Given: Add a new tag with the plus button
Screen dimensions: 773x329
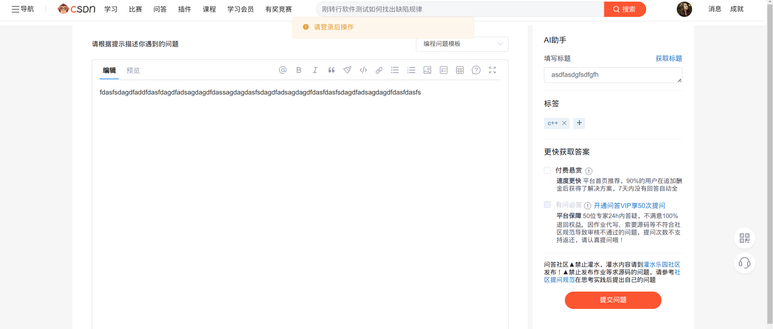Looking at the screenshot, I should [x=579, y=123].
